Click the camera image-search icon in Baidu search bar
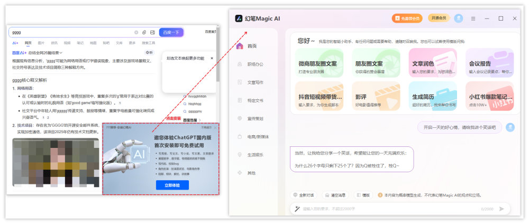Viewport: 529px width, 224px height. 152,32
